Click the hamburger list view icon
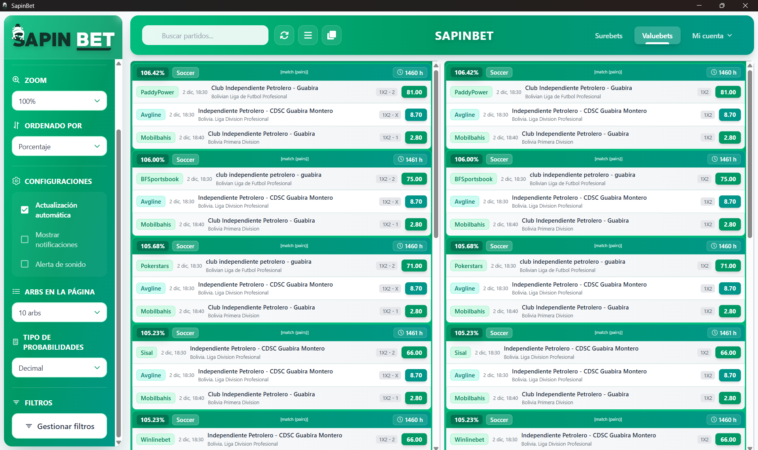The width and height of the screenshot is (758, 450). 308,36
